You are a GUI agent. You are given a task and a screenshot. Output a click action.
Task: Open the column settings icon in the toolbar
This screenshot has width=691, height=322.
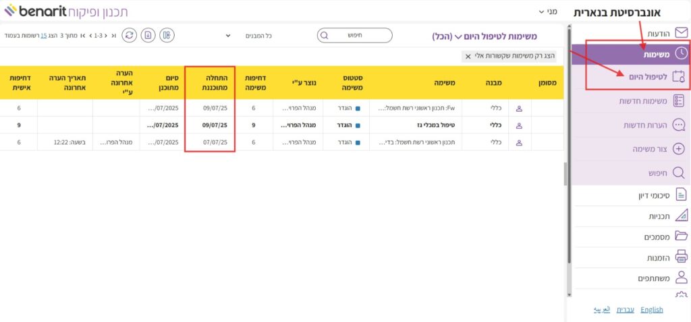[167, 35]
